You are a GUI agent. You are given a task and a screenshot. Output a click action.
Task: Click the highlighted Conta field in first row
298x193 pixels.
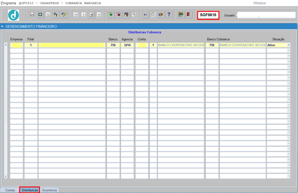142,45
